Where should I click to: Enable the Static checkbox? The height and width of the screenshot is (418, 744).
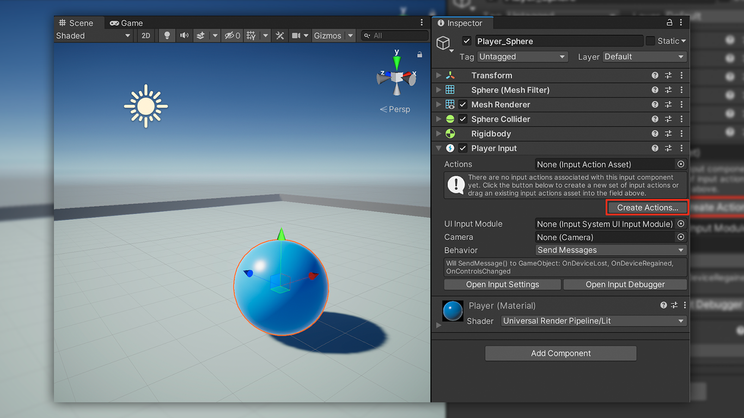point(650,41)
